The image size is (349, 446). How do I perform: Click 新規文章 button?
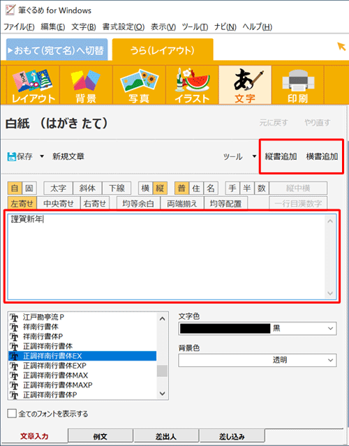(68, 156)
